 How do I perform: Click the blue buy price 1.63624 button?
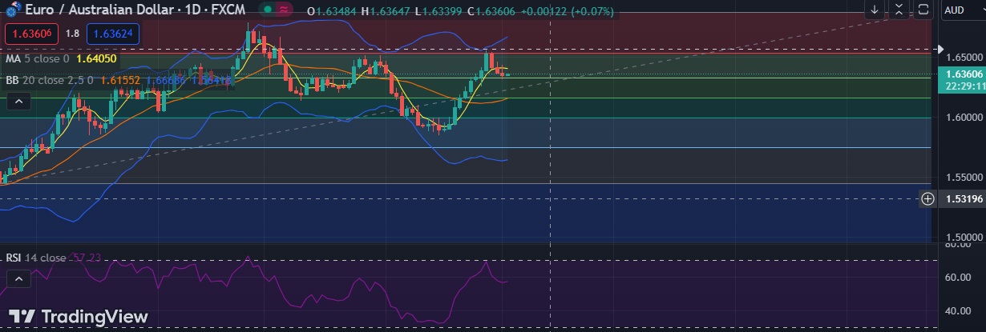[x=114, y=34]
